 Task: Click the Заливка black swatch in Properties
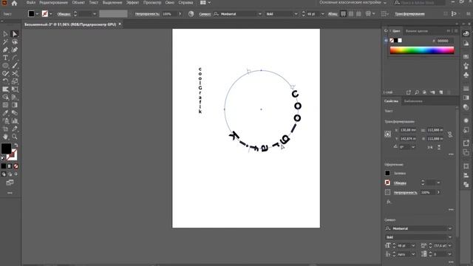click(x=387, y=173)
